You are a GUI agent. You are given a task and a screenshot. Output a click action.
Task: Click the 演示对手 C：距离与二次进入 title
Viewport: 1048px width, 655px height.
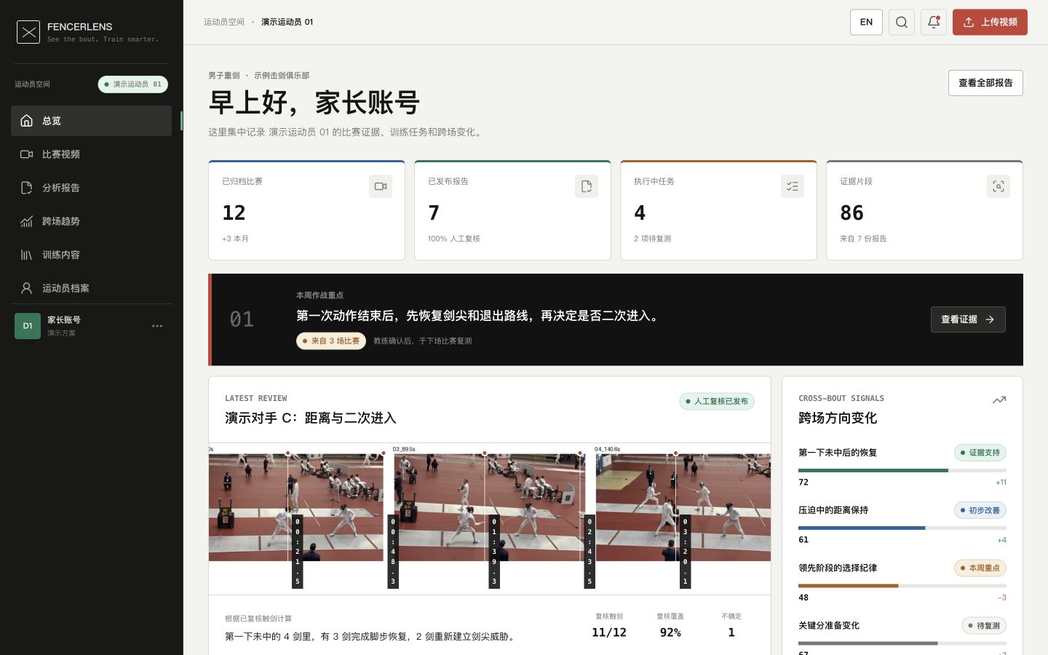click(x=311, y=418)
